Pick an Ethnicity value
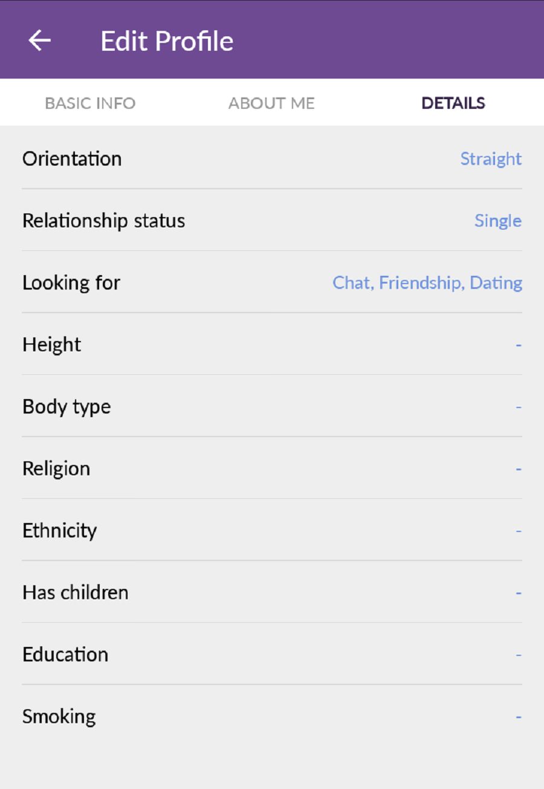This screenshot has height=789, width=544. (519, 531)
